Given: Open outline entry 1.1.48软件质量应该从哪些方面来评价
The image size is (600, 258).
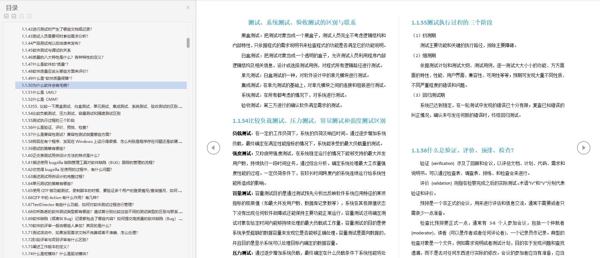Looking at the screenshot, I should (55, 71).
